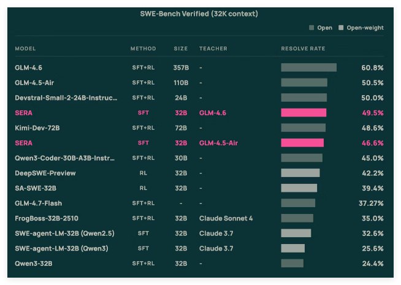Sort by the METHOD column header
401x285 pixels.
[143, 48]
